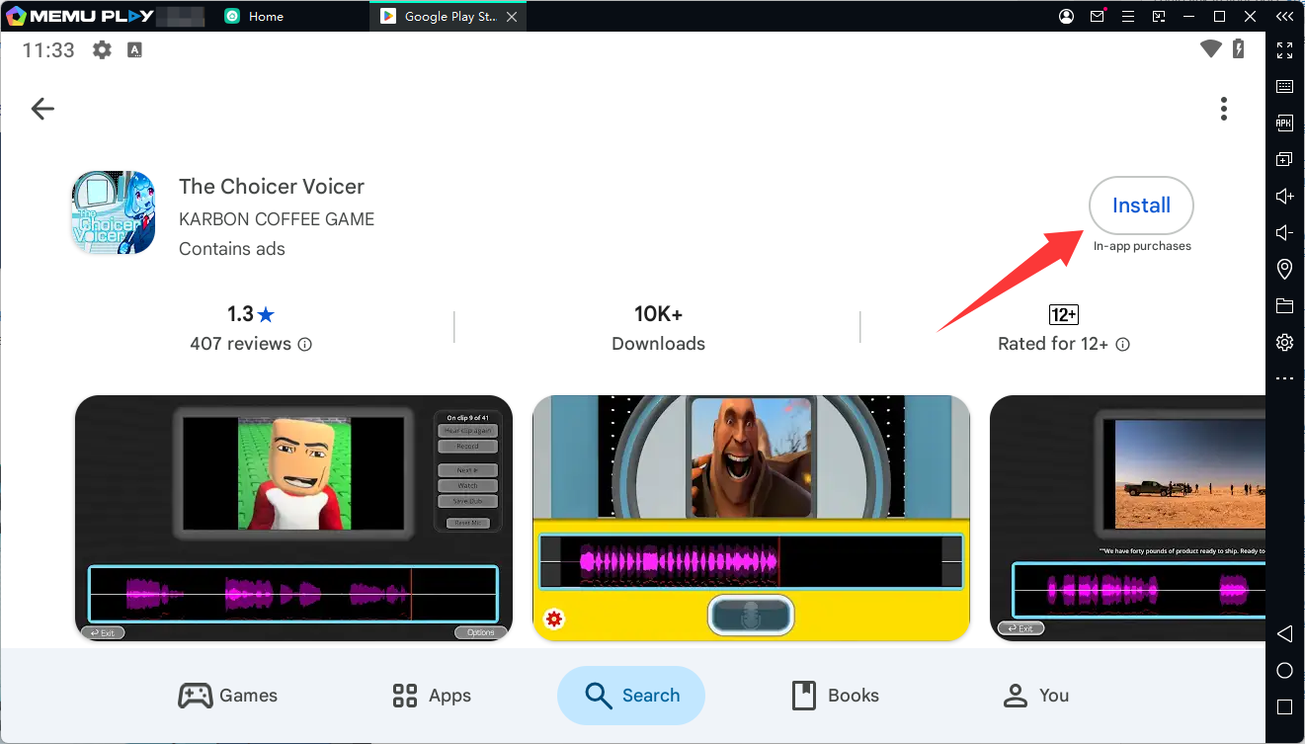Install The Choicer Voicer app
Screen dimensions: 1305x744
[x=1141, y=206]
